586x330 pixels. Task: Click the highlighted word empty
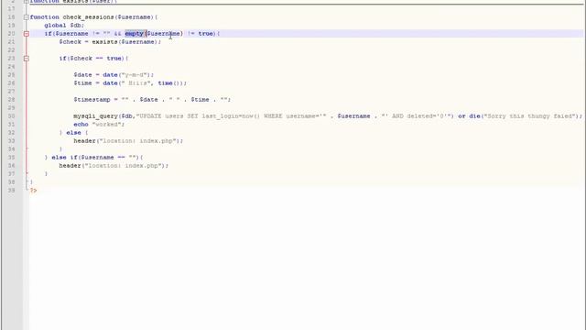coord(135,34)
